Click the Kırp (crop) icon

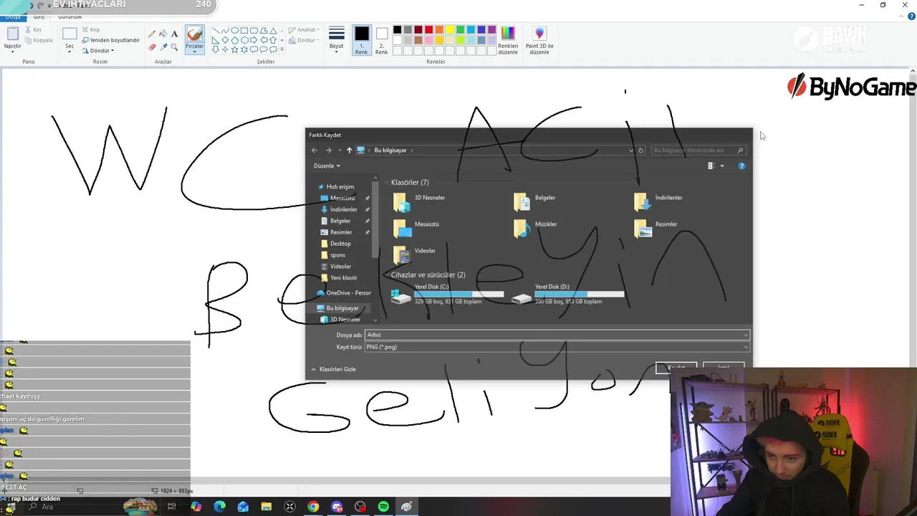(x=85, y=30)
